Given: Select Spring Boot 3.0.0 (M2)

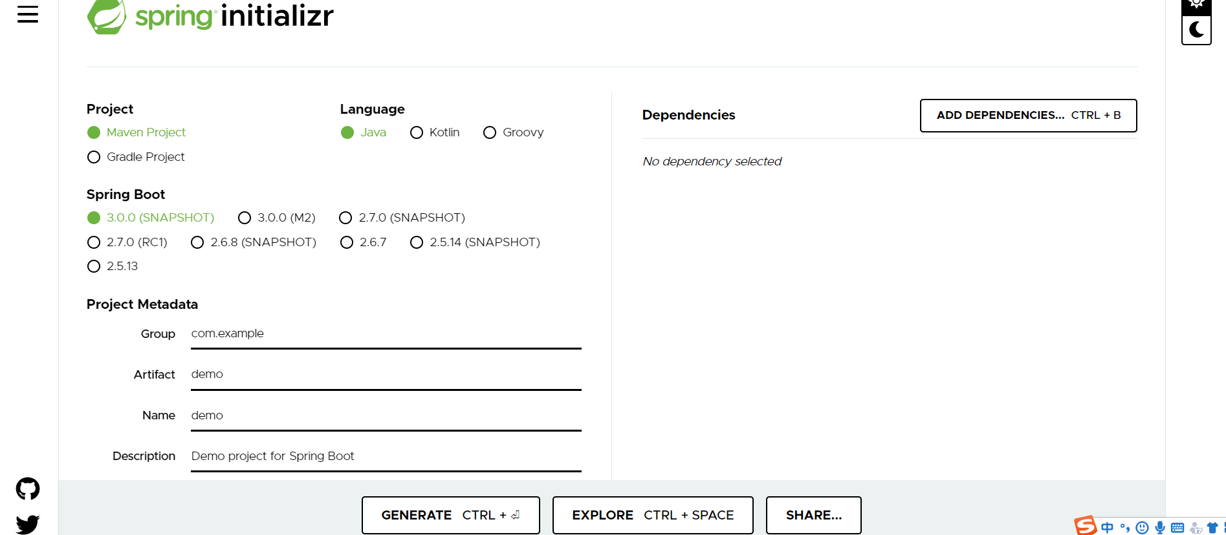Looking at the screenshot, I should pyautogui.click(x=276, y=218).
